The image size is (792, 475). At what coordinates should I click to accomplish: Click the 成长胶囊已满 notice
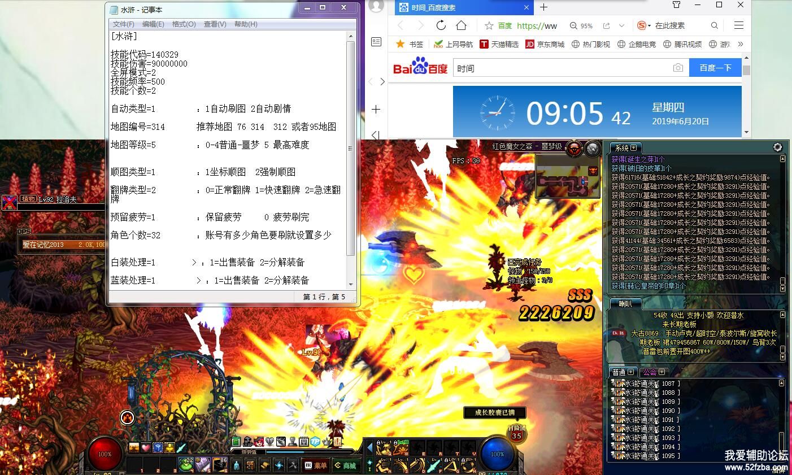pos(495,413)
